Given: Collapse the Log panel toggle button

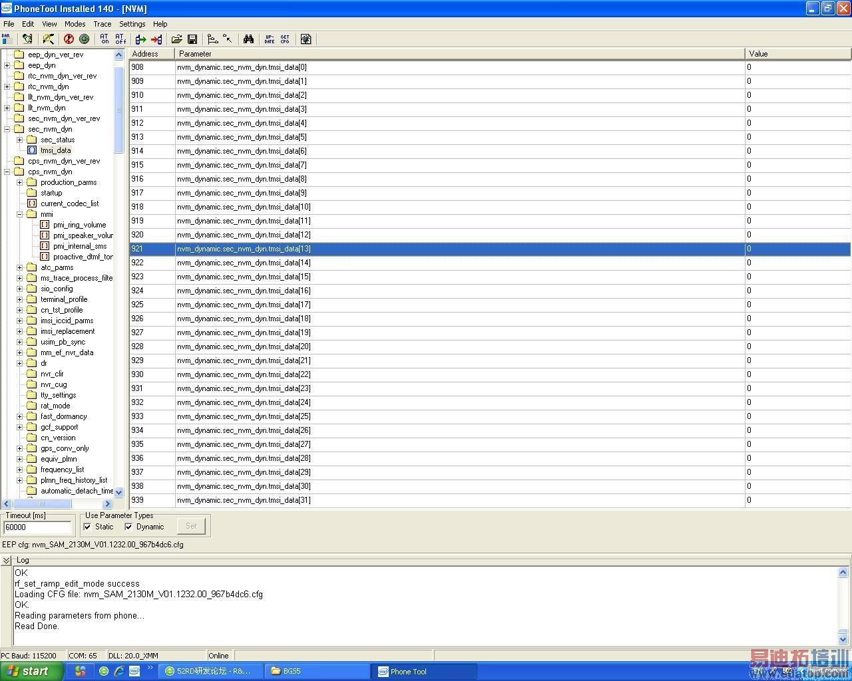Looking at the screenshot, I should [x=7, y=561].
